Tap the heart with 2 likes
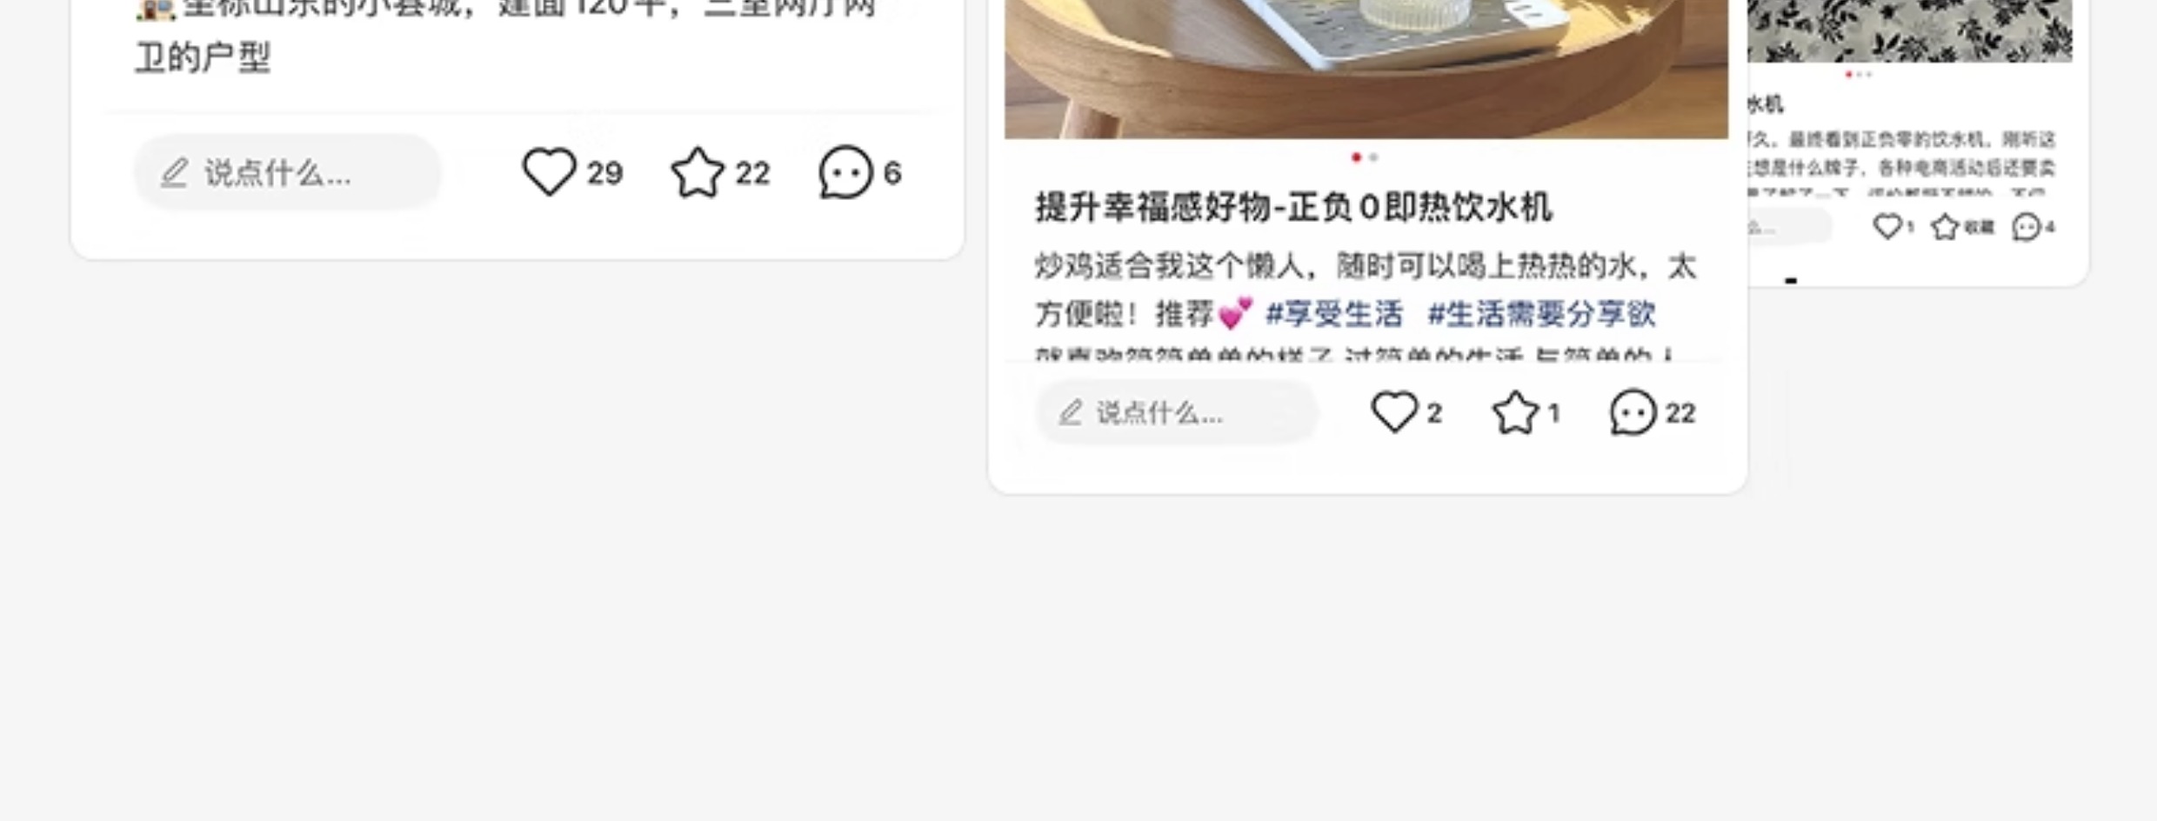 tap(1394, 411)
